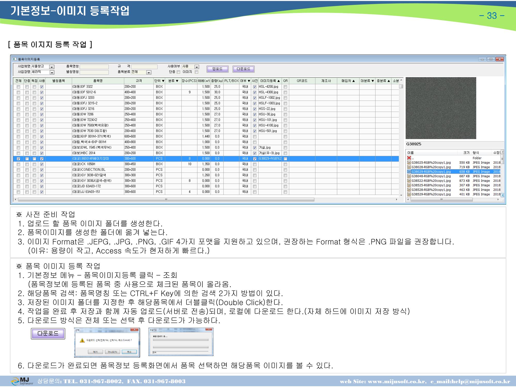Select the (데코)CONECTION.BL row
Image resolution: width=516 pixels, height=387 pixels.
(206, 170)
